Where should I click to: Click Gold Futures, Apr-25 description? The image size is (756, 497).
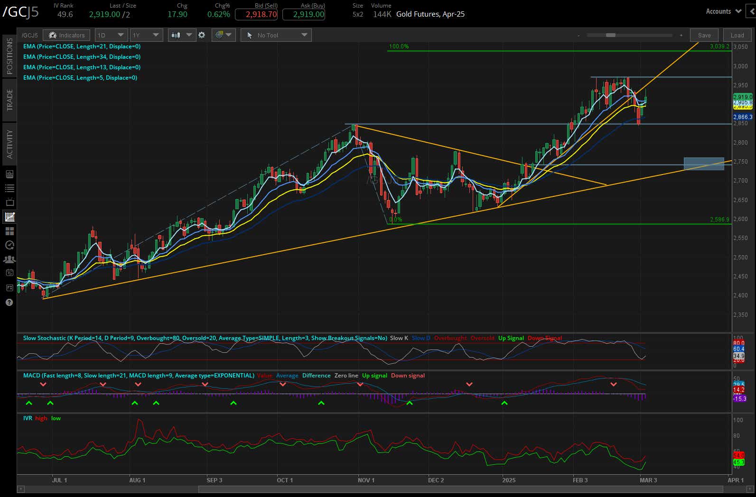click(x=430, y=14)
